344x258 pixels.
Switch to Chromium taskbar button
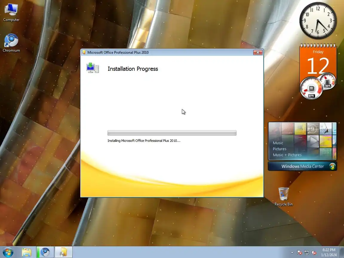(x=45, y=252)
